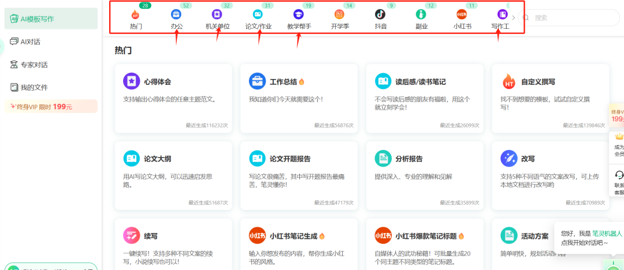Click 最近生成51687次 text

208,202
